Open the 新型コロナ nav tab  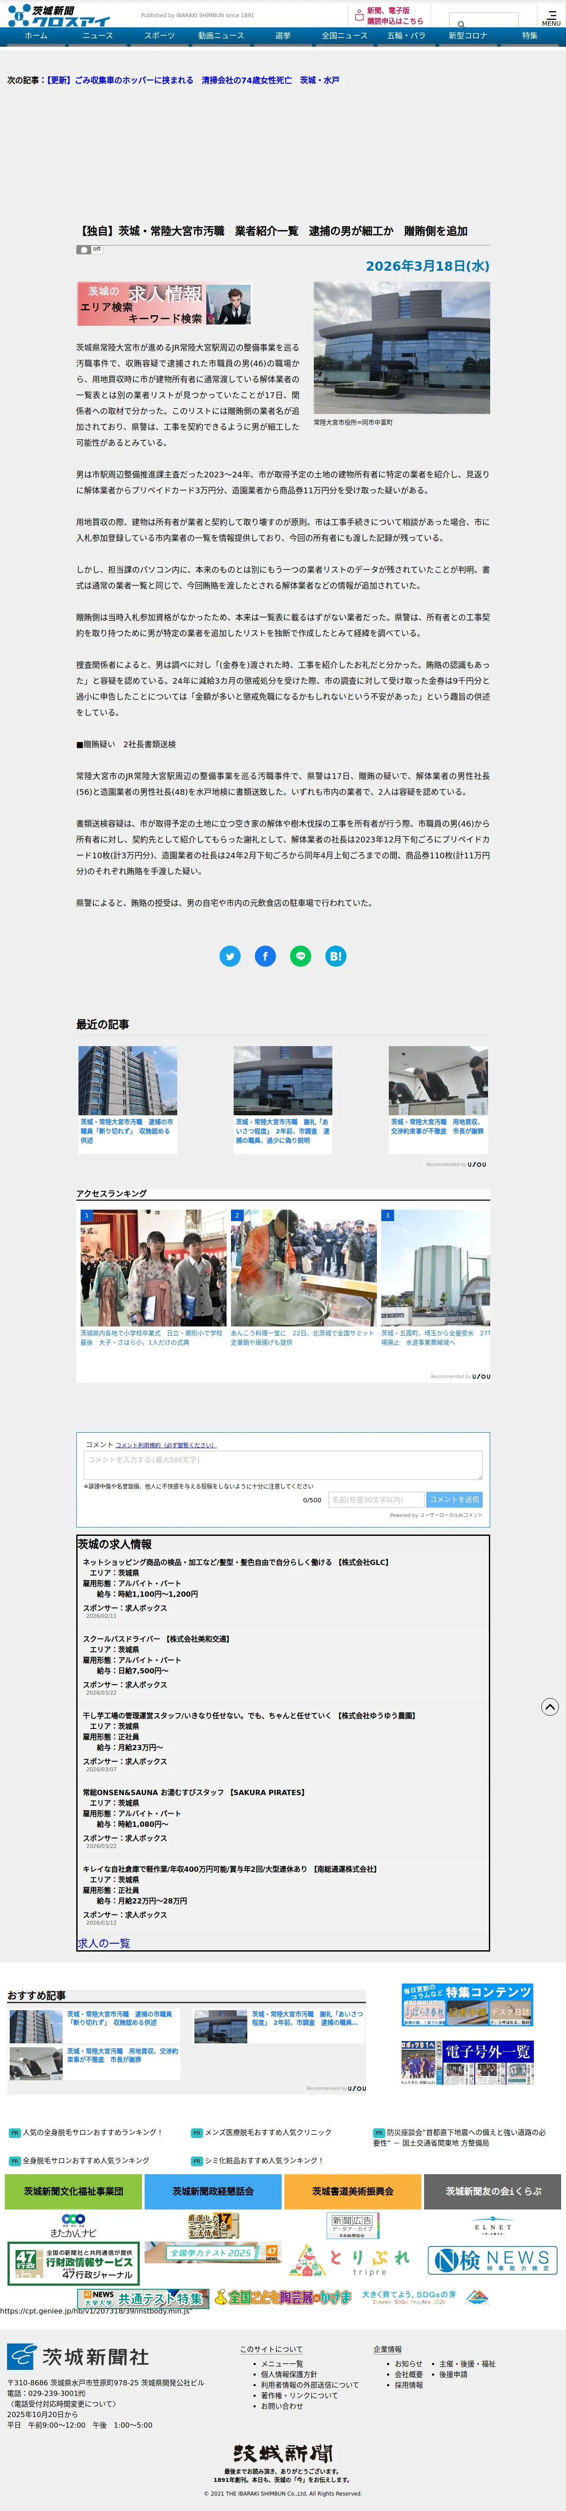[468, 36]
